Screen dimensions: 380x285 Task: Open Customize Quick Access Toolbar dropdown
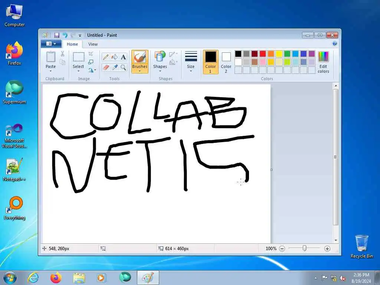[80, 35]
